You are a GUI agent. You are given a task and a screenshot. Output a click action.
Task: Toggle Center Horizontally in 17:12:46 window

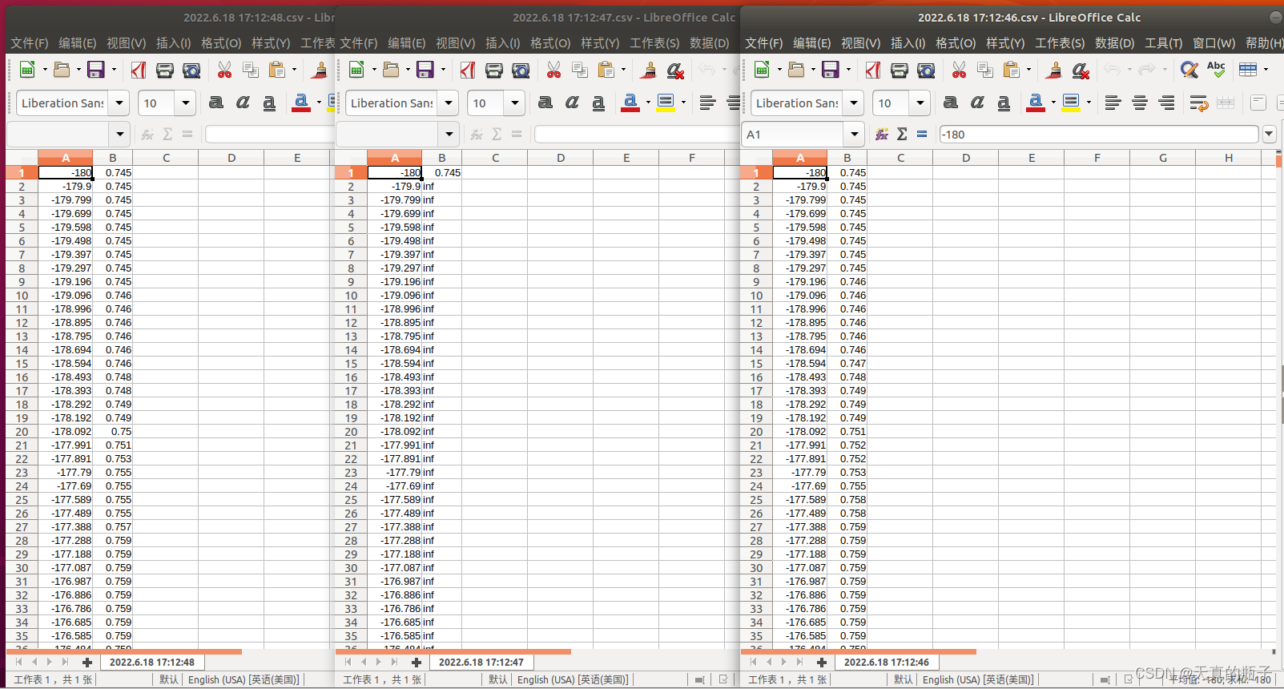point(1140,103)
